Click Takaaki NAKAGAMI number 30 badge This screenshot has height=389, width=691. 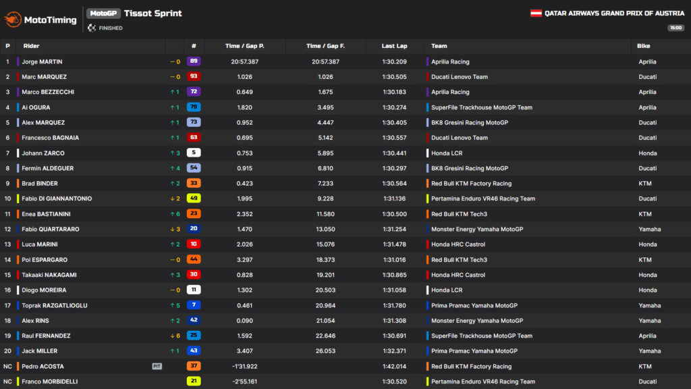(x=194, y=274)
